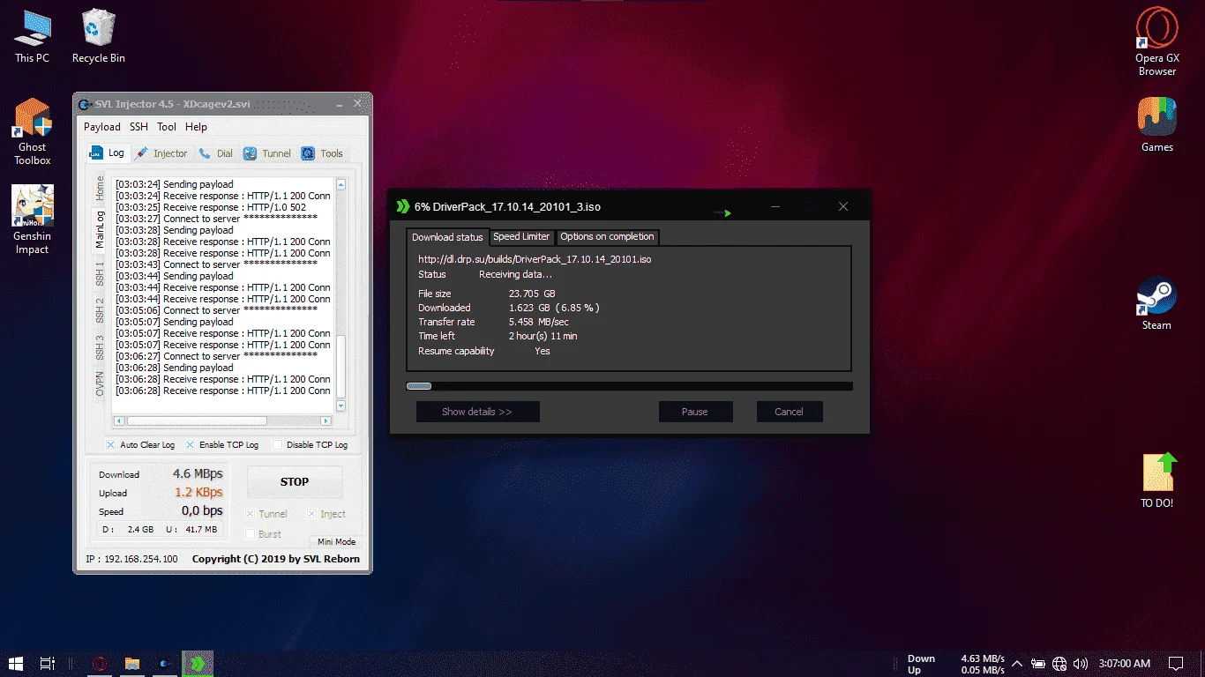The width and height of the screenshot is (1205, 677).
Task: Launch Genshin Impact desktop shortcut
Action: [x=33, y=220]
